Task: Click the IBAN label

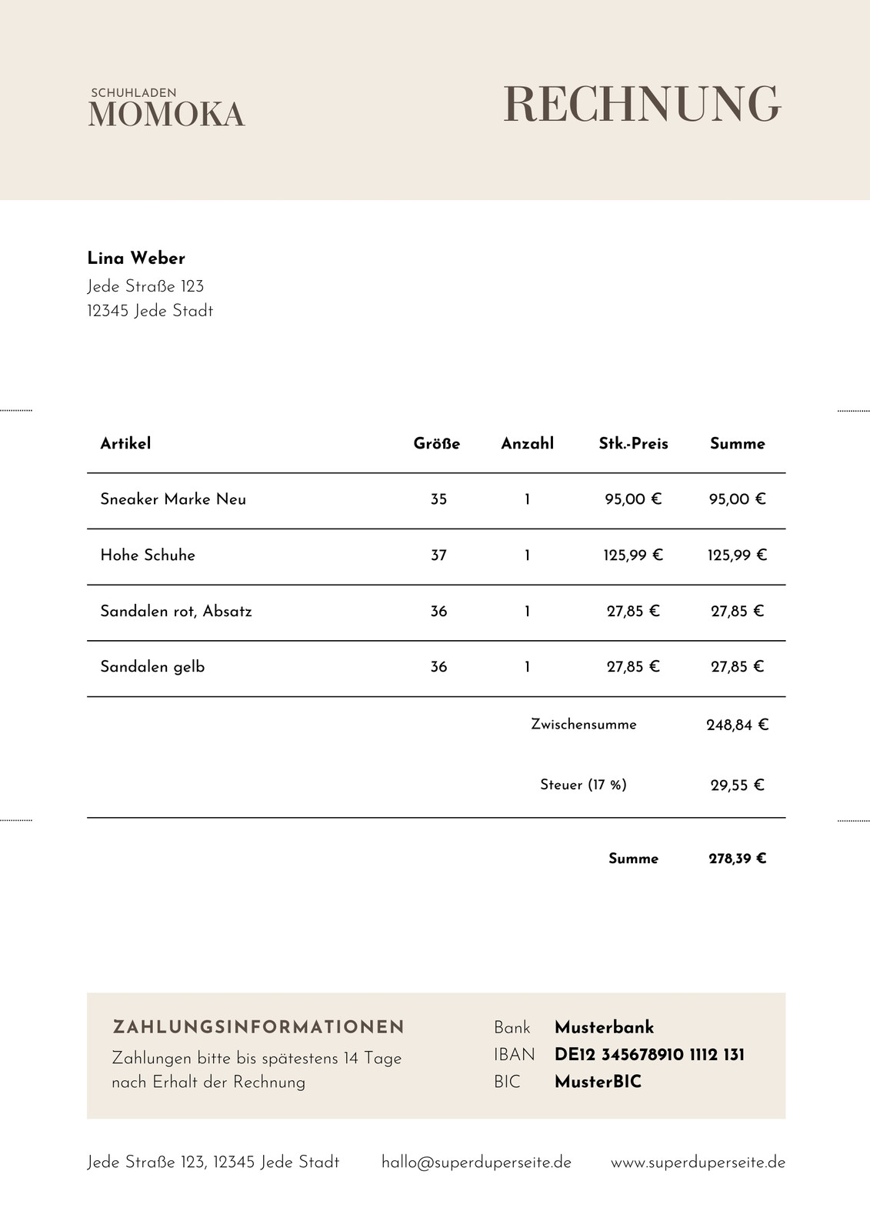Action: [515, 1055]
